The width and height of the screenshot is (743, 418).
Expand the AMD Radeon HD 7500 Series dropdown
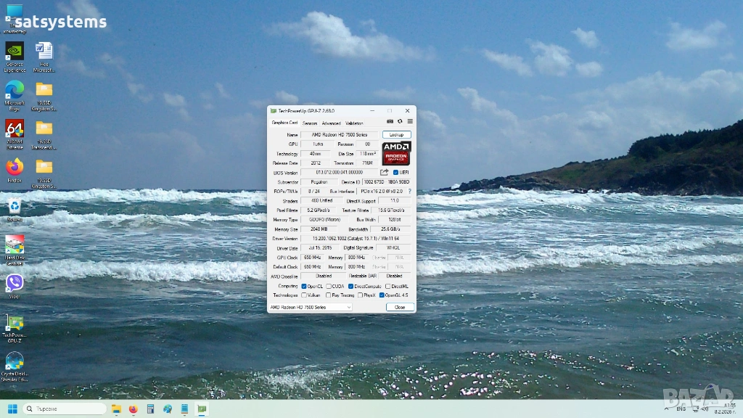click(x=311, y=307)
